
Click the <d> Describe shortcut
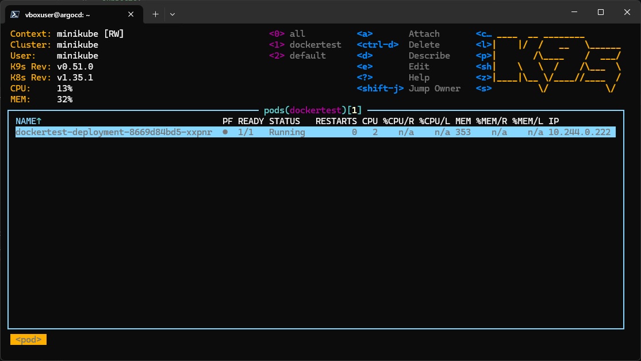point(404,56)
